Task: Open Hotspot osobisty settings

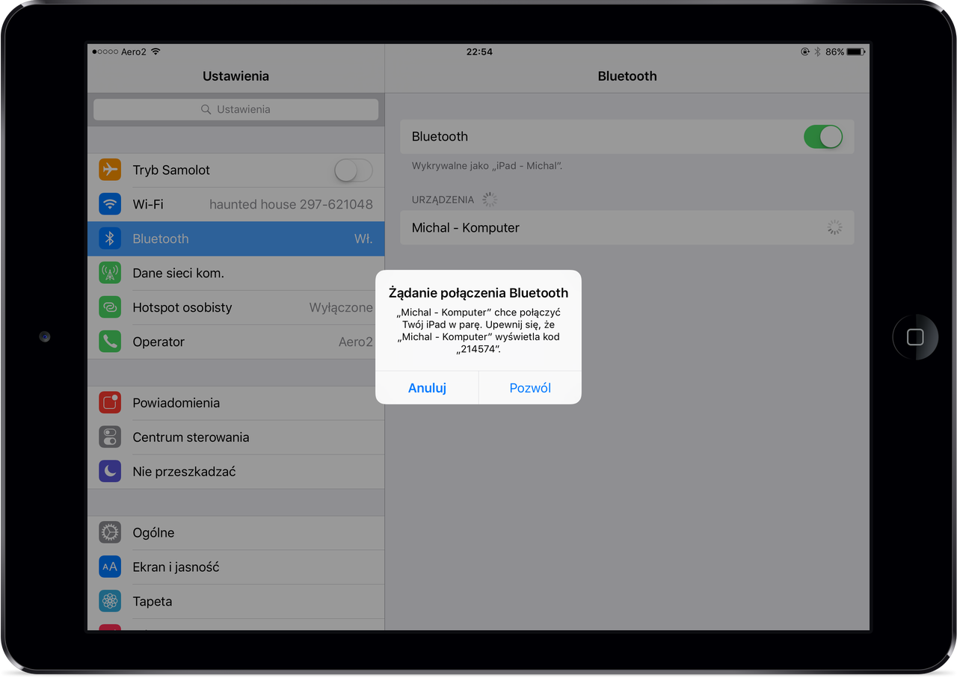Action: click(x=236, y=307)
